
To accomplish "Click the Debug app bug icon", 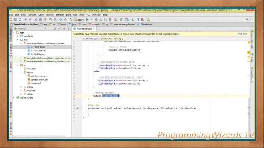I will pos(96,20).
